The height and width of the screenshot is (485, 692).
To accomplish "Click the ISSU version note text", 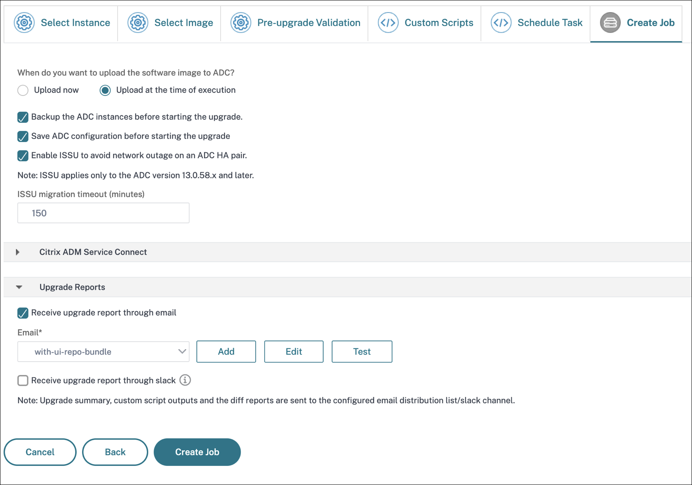I will point(136,175).
